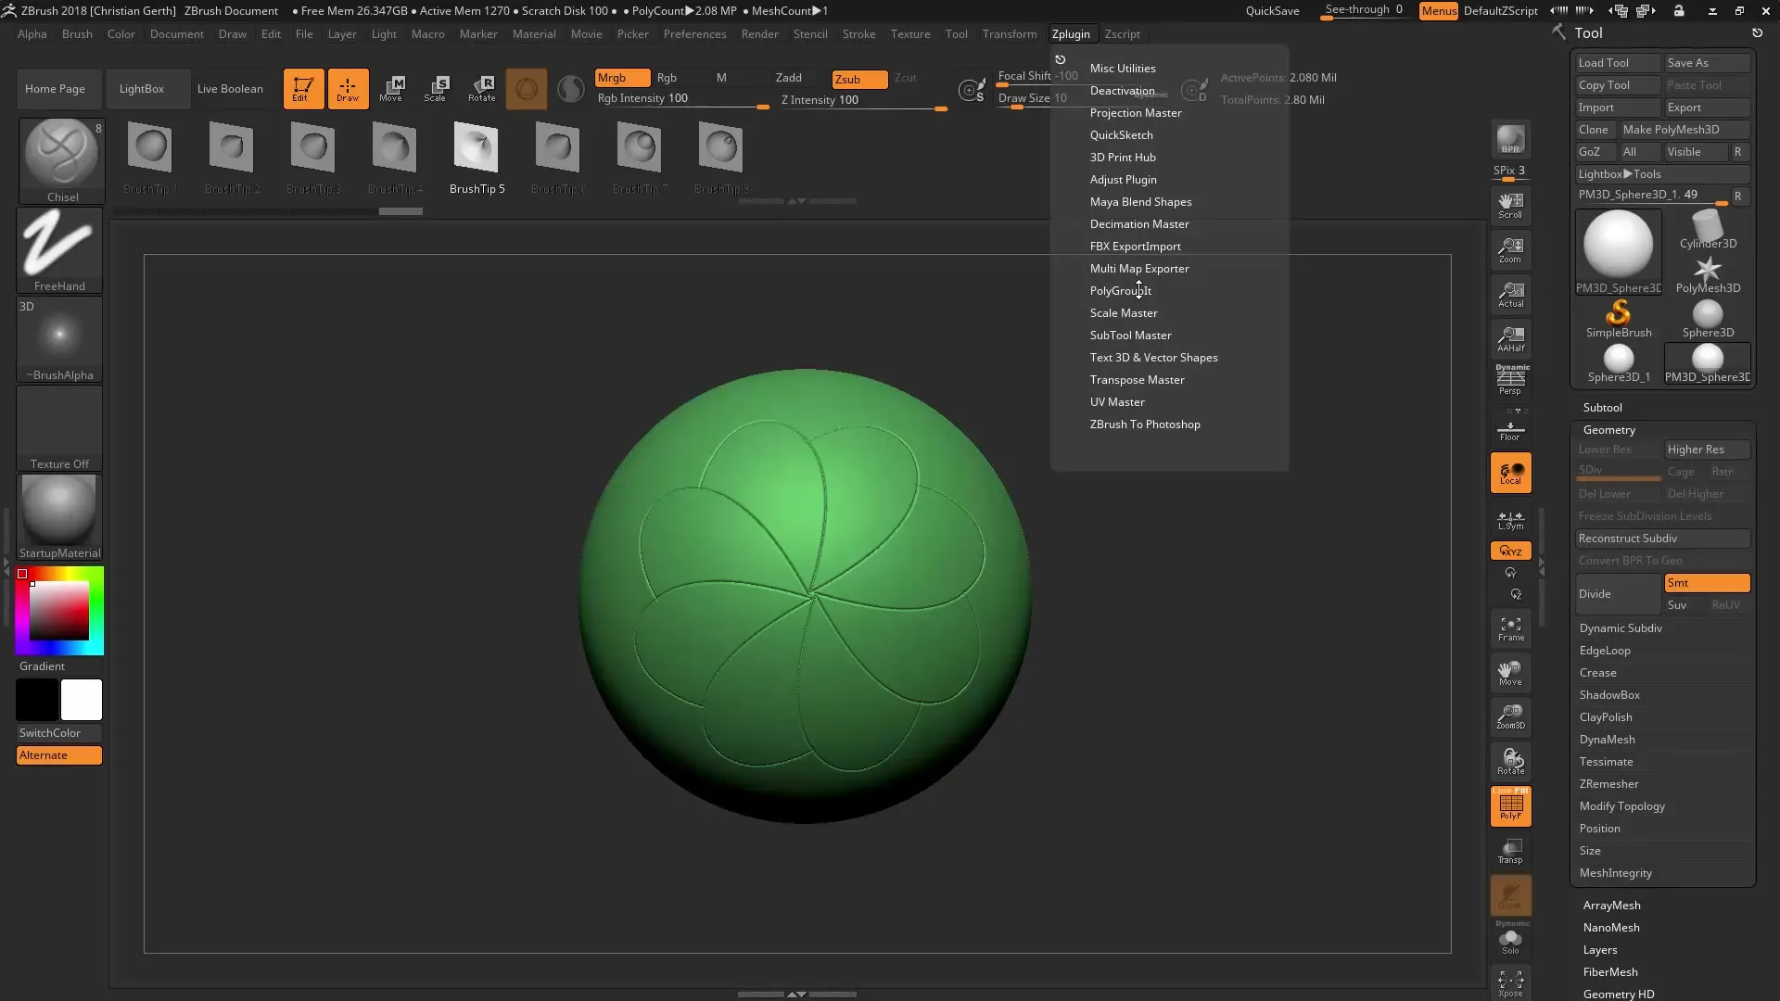Click the Divide button

tap(1617, 594)
